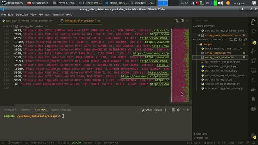The image size is (258, 145).
Task: Open emag_laptopuri.csv in Explorer
Action: pyautogui.click(x=218, y=53)
